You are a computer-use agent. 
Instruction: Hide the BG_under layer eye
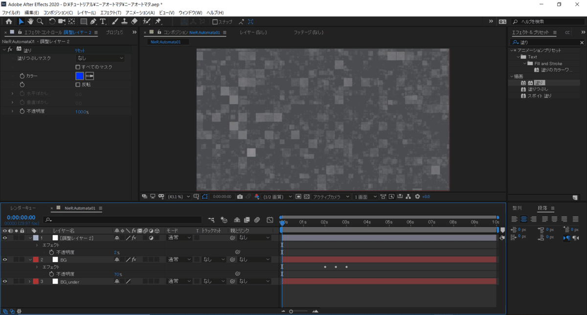point(5,282)
